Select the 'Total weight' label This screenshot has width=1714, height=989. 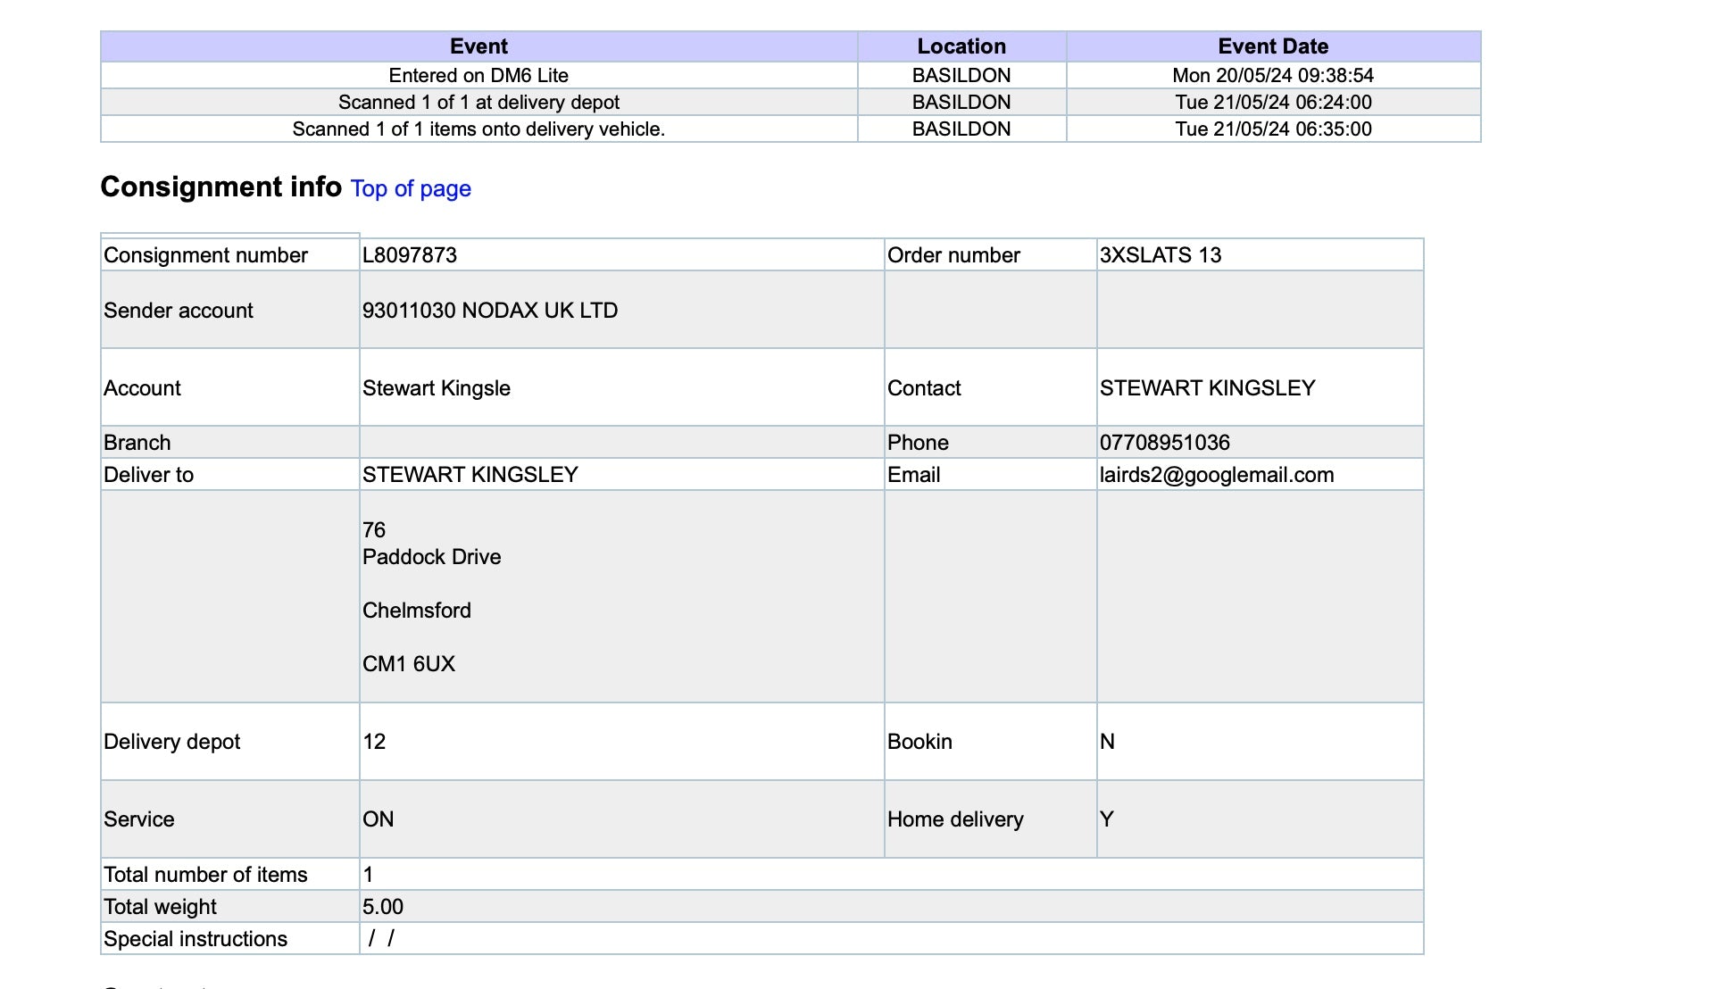(160, 907)
